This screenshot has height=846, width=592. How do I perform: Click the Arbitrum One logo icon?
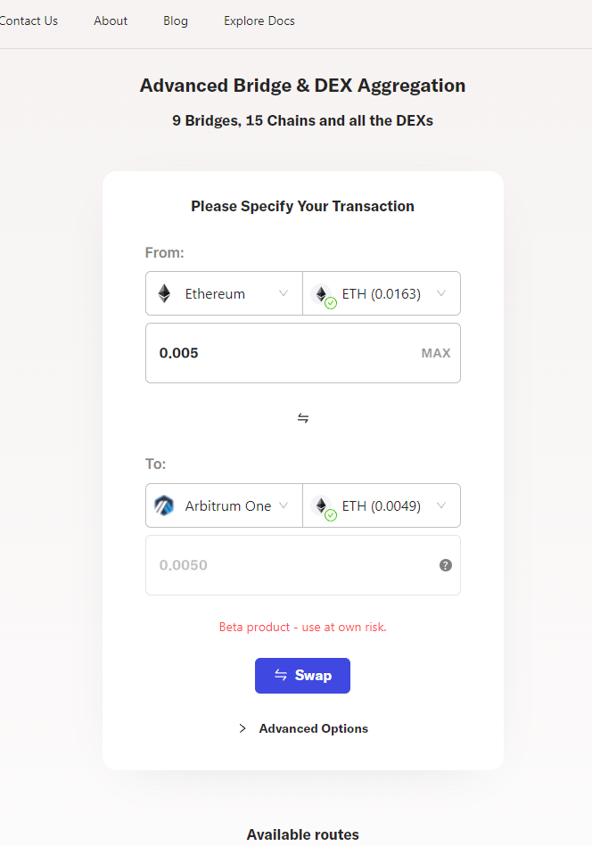(164, 505)
